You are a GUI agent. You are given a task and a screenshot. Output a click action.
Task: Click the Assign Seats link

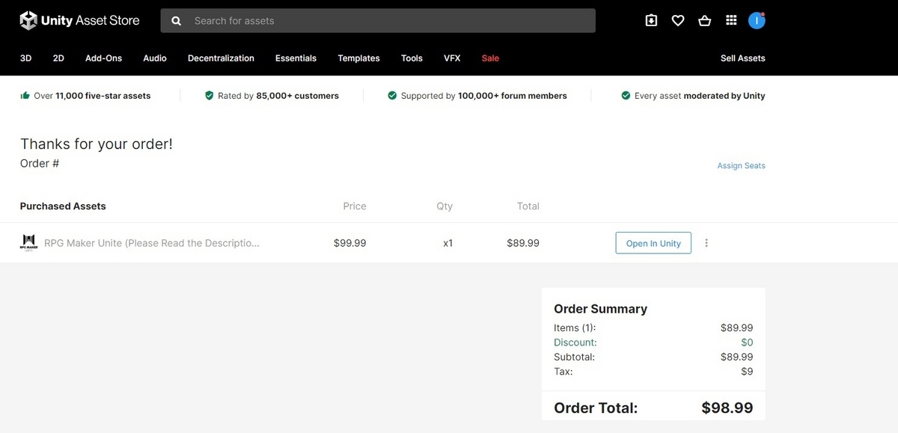tap(741, 166)
